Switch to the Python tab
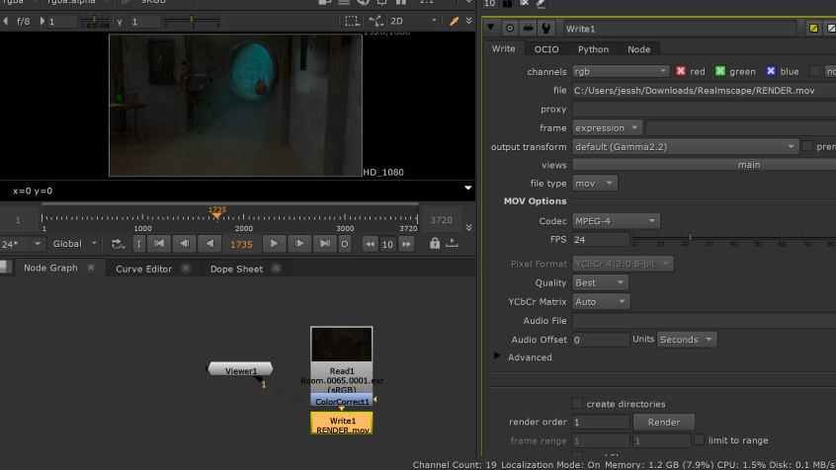This screenshot has height=470, width=836. click(x=593, y=49)
